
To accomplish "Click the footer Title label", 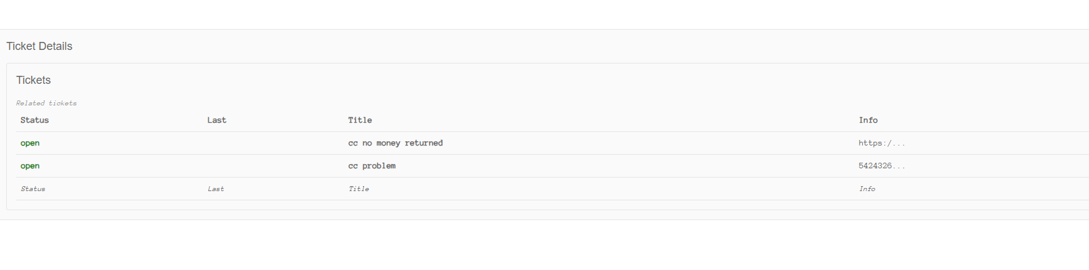I will click(x=358, y=189).
